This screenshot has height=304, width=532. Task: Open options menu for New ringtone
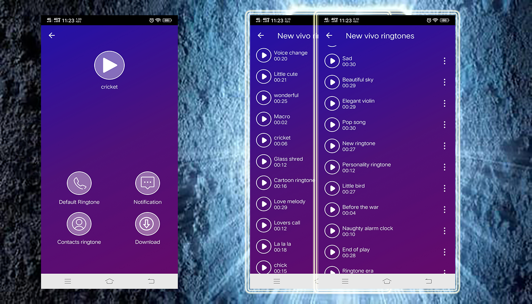[x=444, y=146]
